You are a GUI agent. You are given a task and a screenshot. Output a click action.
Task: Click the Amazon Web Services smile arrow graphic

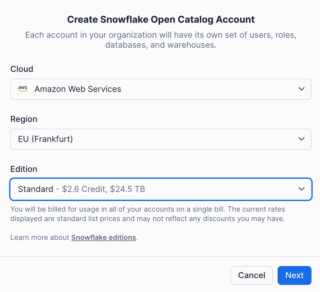(x=22, y=91)
